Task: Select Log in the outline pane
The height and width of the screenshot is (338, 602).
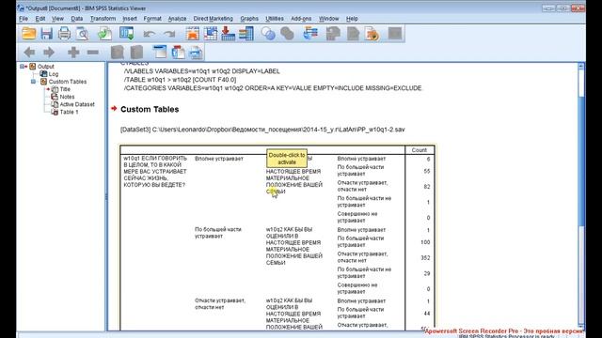Action: point(54,74)
